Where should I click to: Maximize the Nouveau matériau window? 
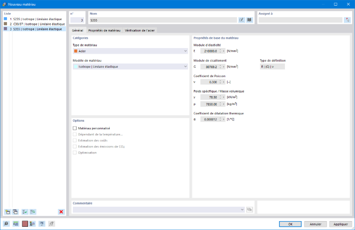point(335,4)
